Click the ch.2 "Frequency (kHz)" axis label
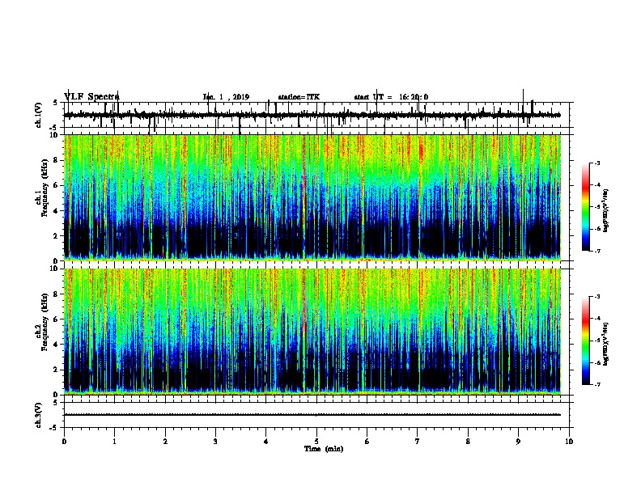This screenshot has height=495, width=641. coord(45,322)
